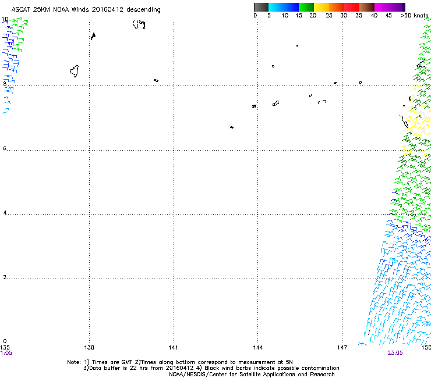Click the 'Data buffer is 22 hrs' note line
This screenshot has height=378, width=431.
(x=211, y=368)
